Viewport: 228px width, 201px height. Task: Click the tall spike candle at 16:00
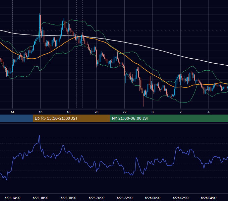(x=40, y=27)
